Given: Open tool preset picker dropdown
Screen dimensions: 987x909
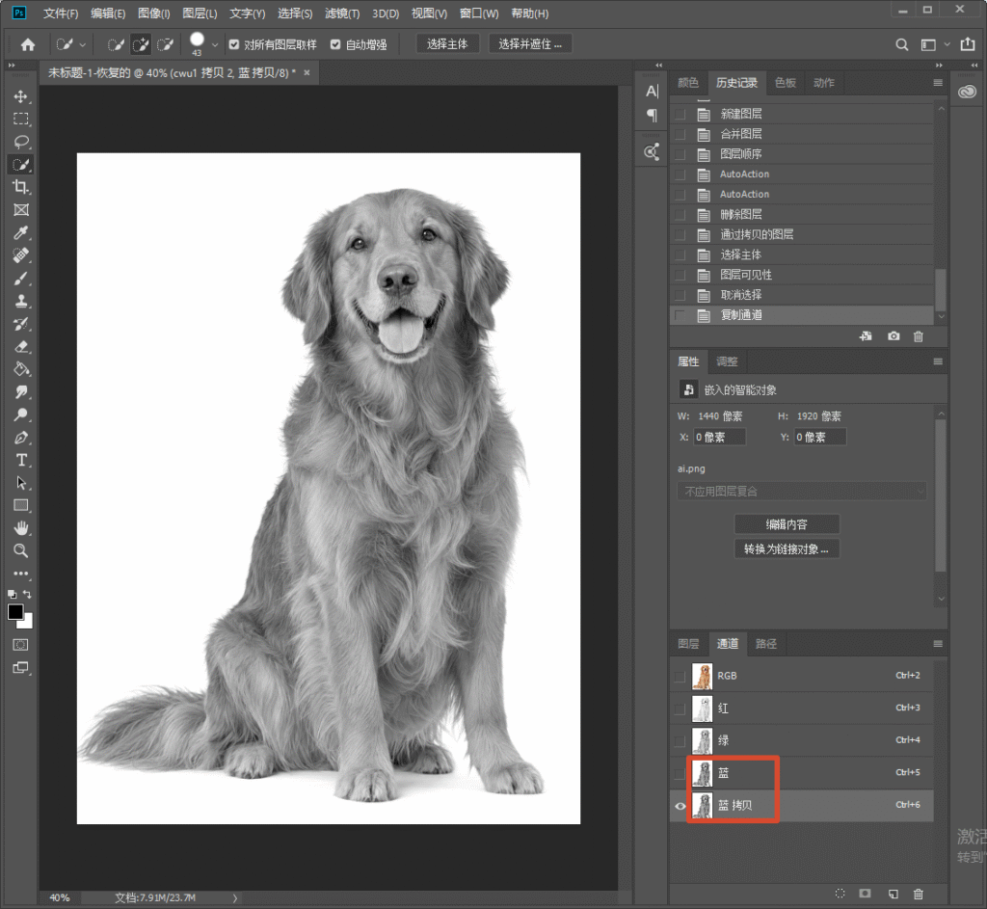Looking at the screenshot, I should [82, 44].
